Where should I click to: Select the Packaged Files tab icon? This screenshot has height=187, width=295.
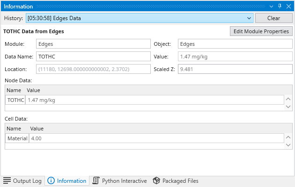(x=156, y=181)
